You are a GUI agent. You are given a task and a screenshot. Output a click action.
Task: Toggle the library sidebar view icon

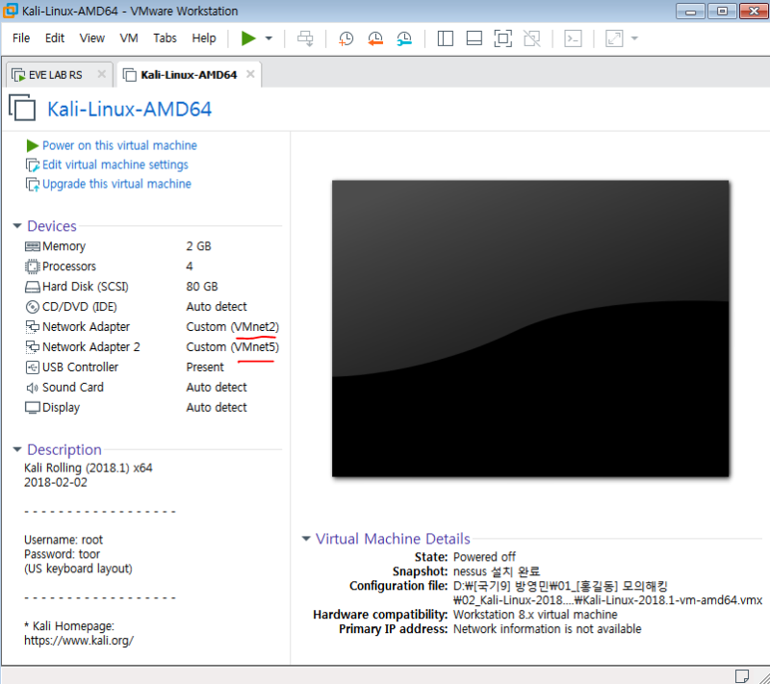[x=445, y=38]
